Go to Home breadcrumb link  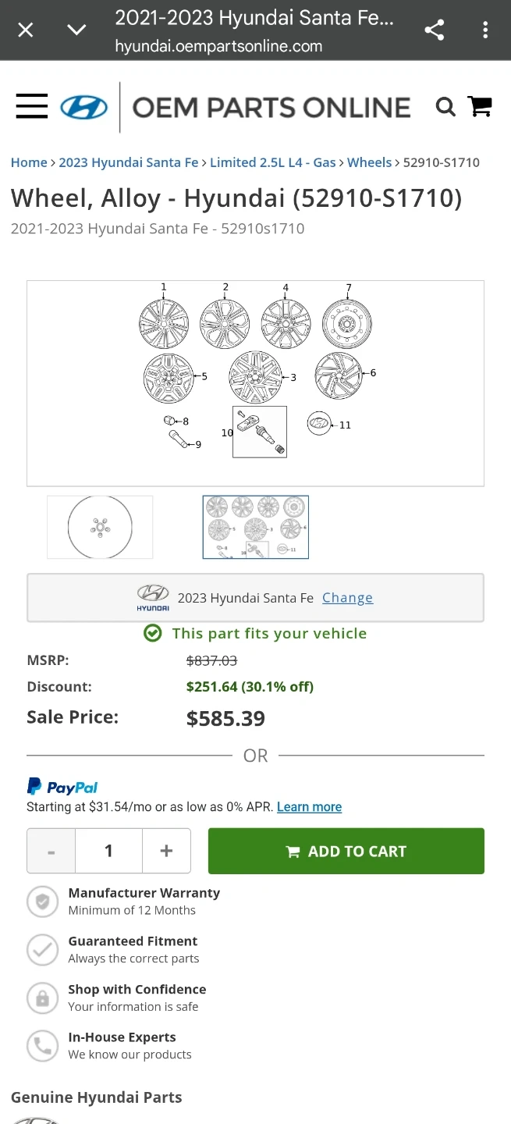coord(29,162)
